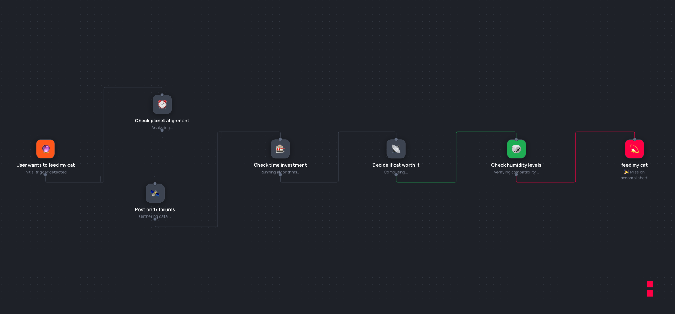Click the 'Check time investment' label

[280, 165]
